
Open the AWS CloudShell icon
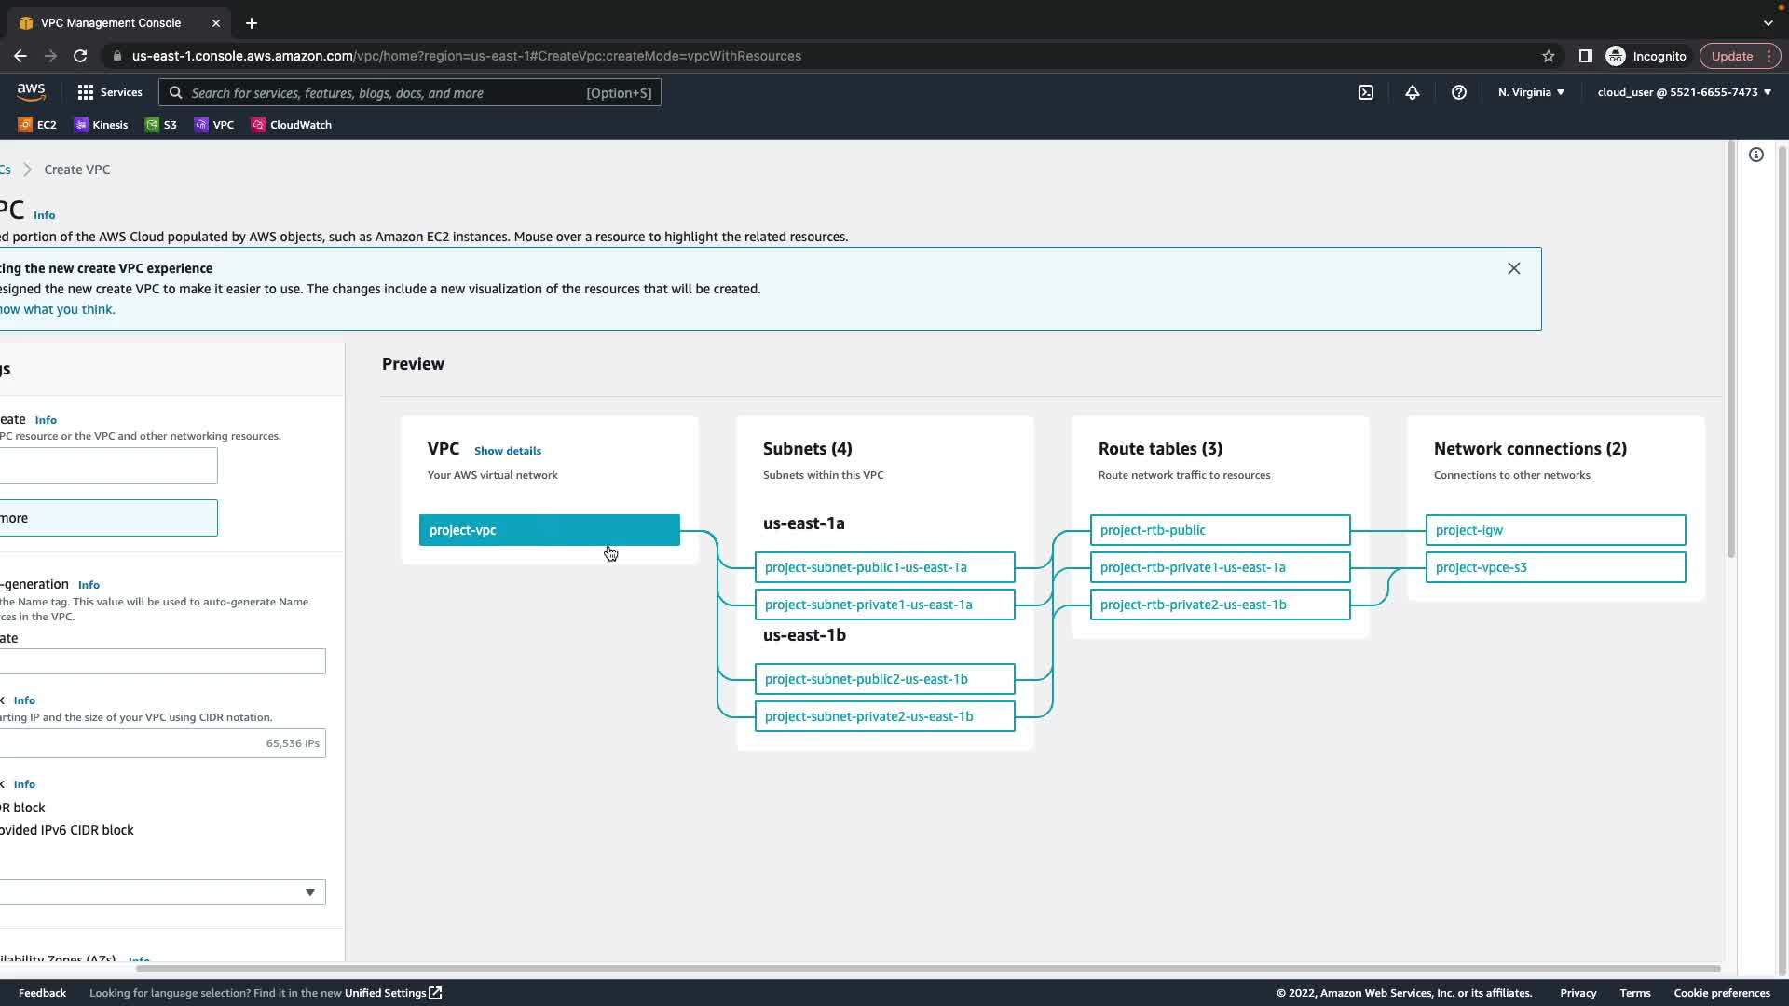point(1366,92)
